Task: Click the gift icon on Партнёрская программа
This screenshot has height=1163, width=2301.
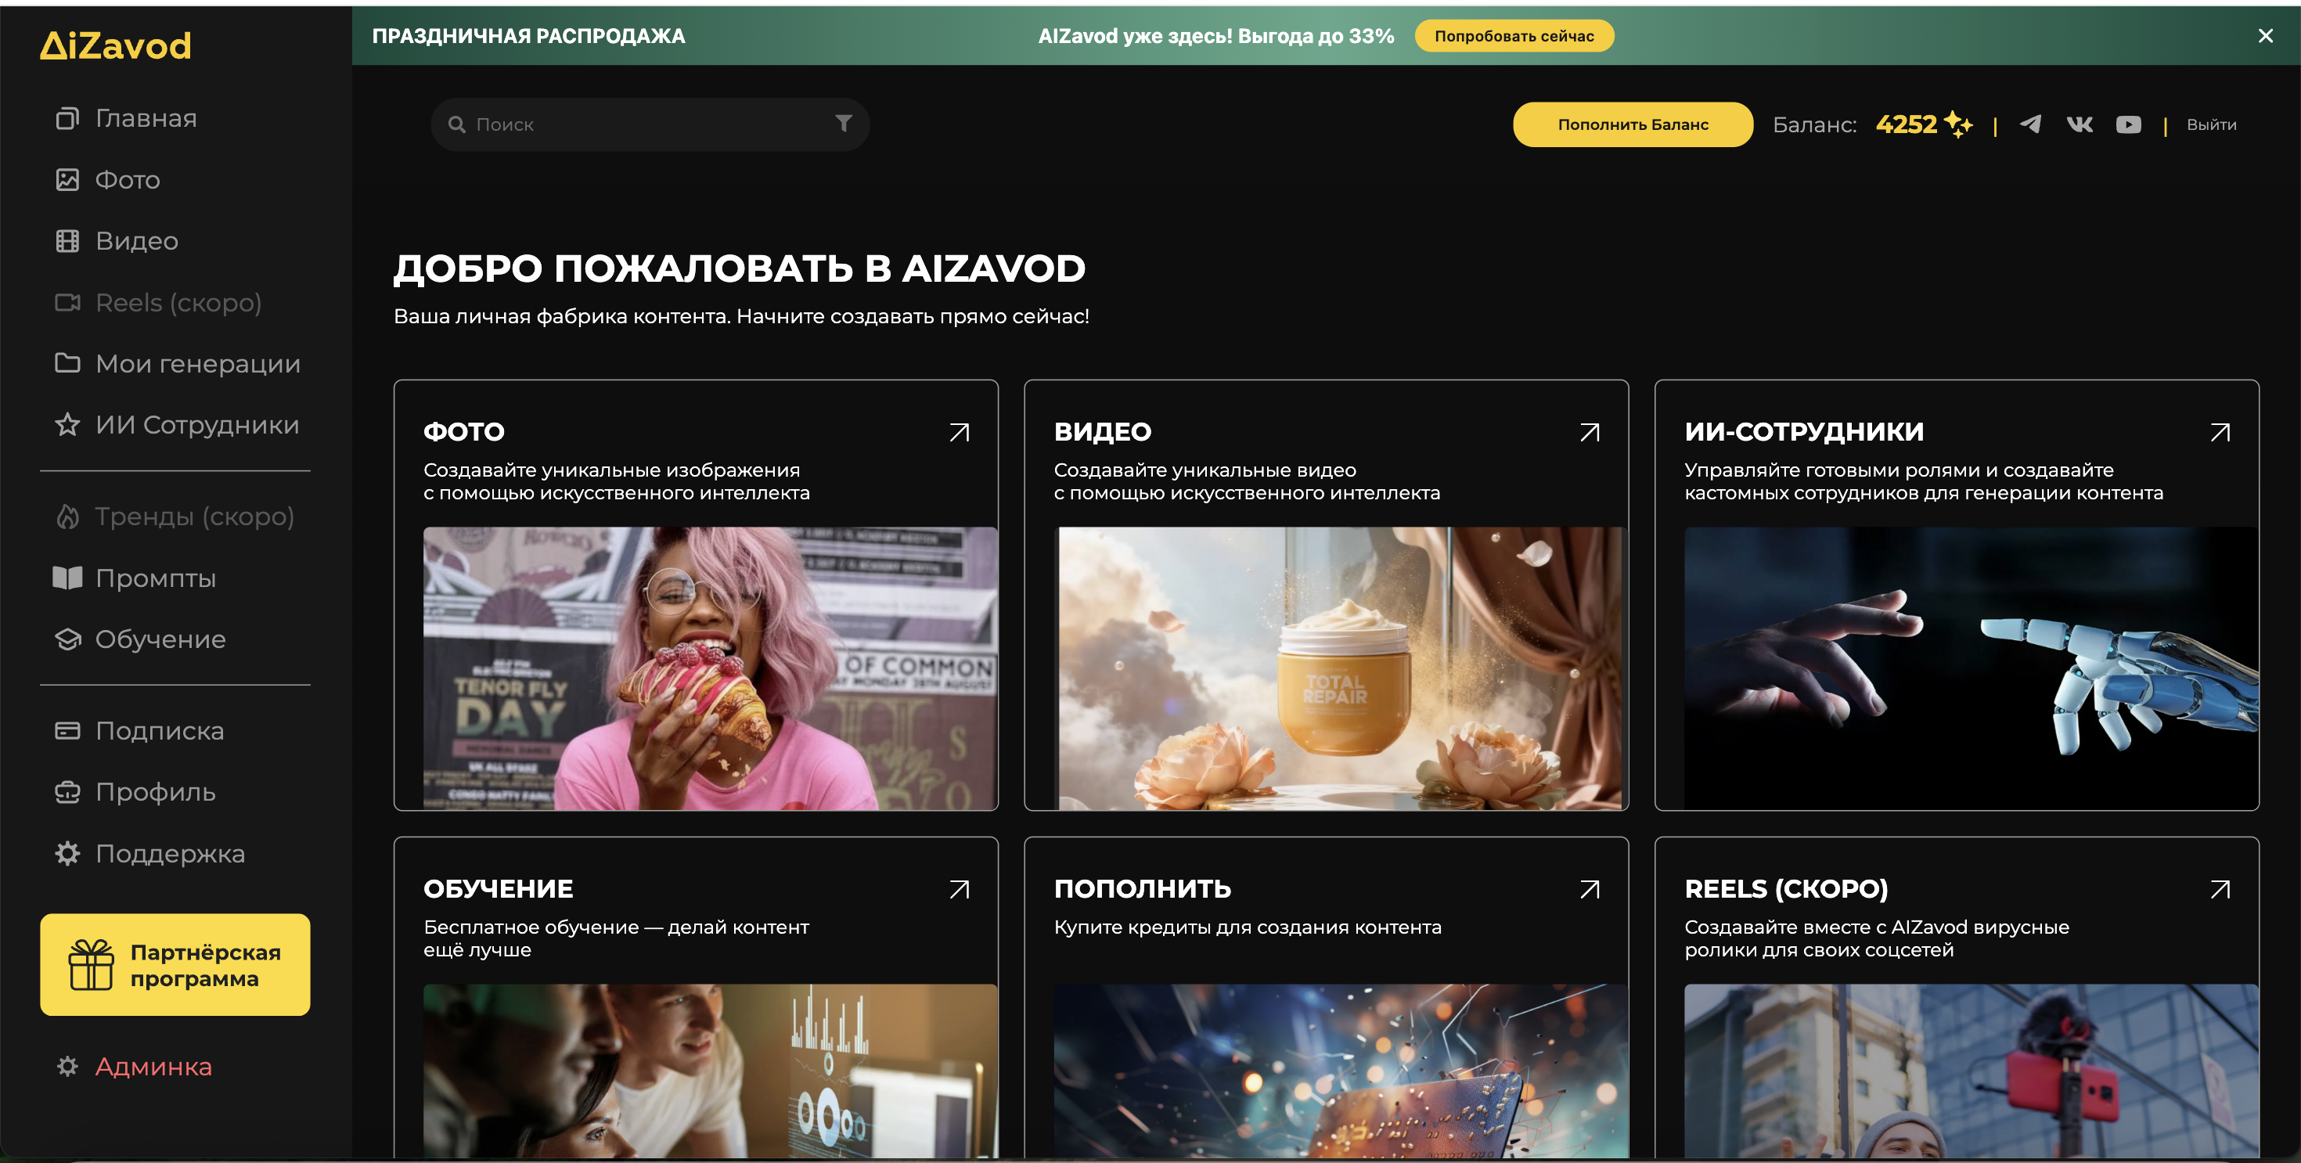Action: coord(91,965)
